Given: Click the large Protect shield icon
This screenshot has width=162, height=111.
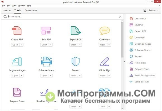Looking at the screenshot, I should click(76, 61).
